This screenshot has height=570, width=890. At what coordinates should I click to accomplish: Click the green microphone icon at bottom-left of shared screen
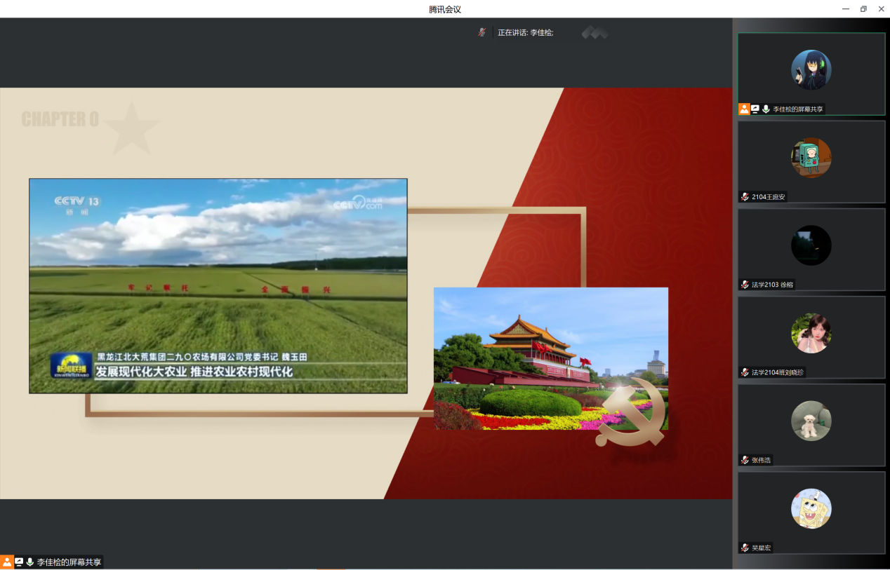click(30, 562)
